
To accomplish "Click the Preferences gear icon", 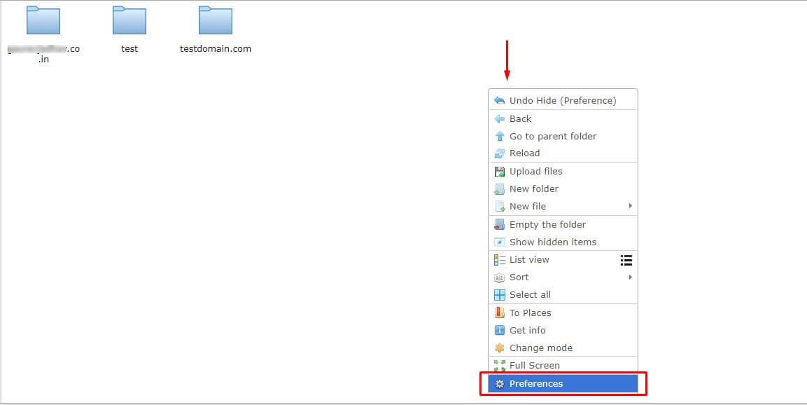I will click(499, 384).
